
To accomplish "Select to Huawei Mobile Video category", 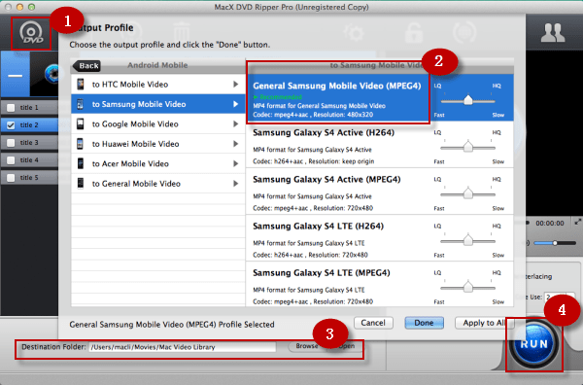I will pyautogui.click(x=158, y=144).
